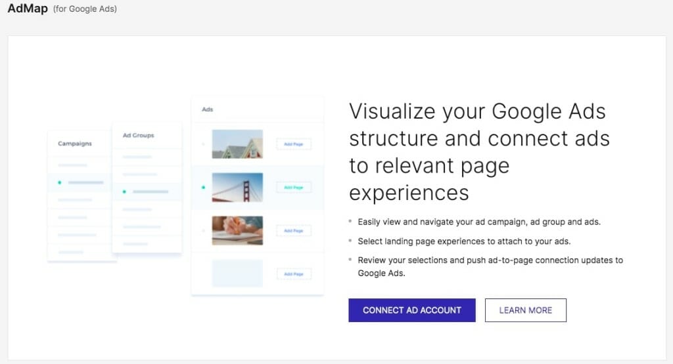
Task: Select the hand writing ad thumbnail
Action: point(237,230)
